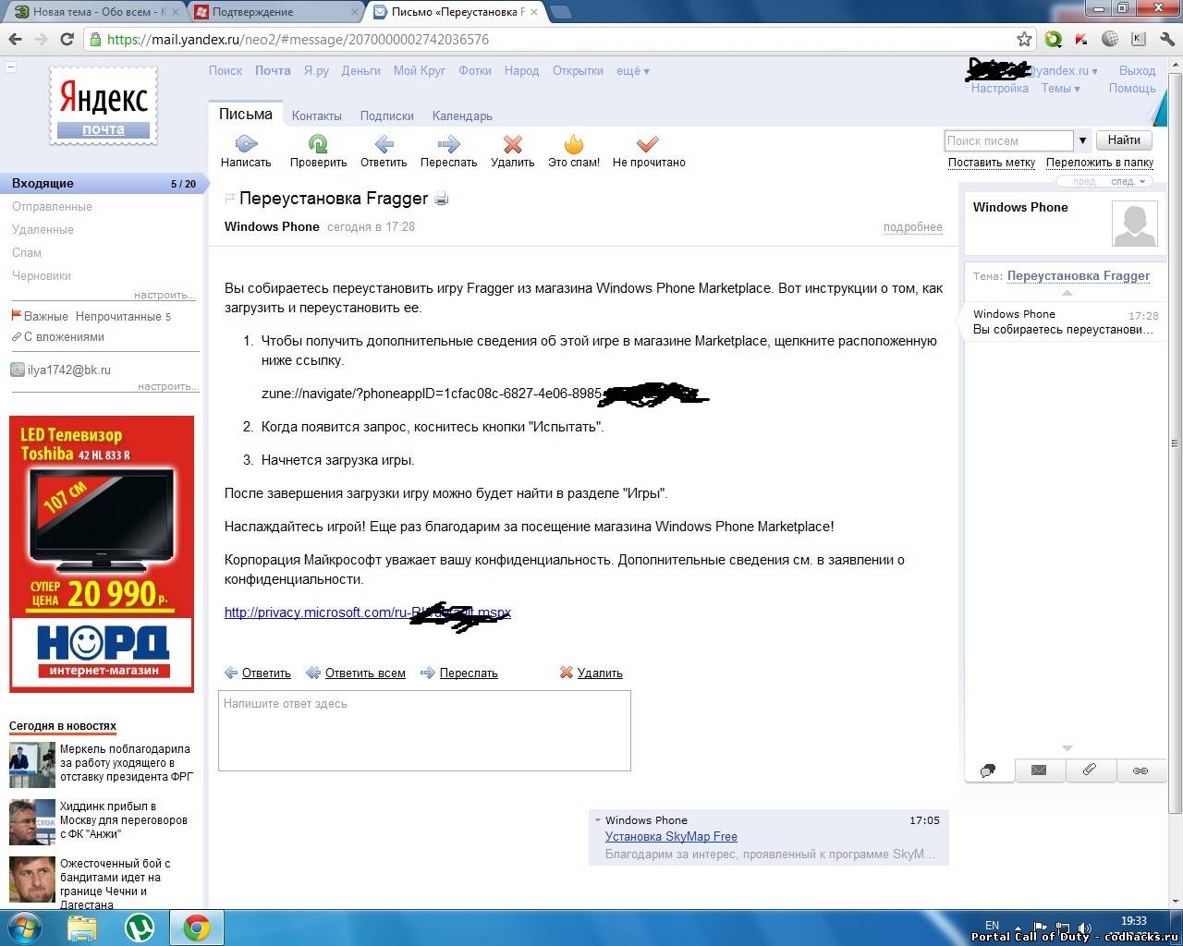Open the Меркель news headline
Screen dimensions: 1183x946
(x=125, y=763)
